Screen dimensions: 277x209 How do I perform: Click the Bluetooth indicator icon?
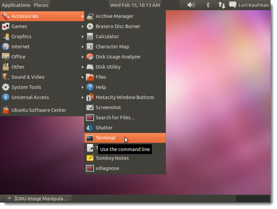coord(208,5)
